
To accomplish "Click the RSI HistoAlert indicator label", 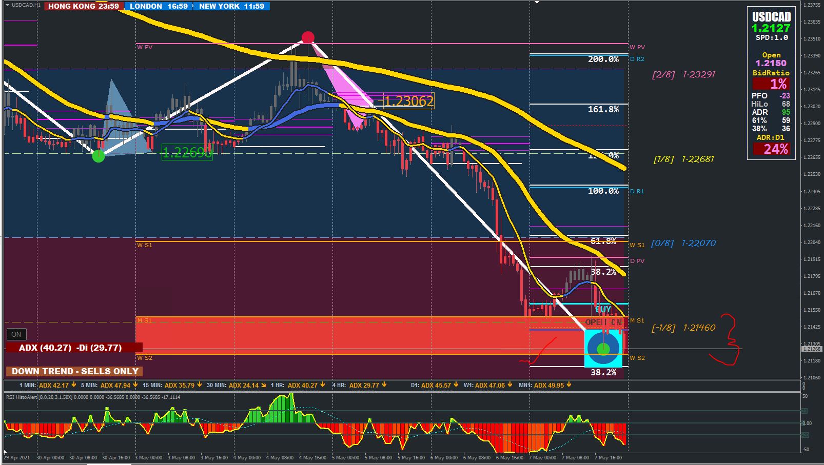I will [23, 397].
